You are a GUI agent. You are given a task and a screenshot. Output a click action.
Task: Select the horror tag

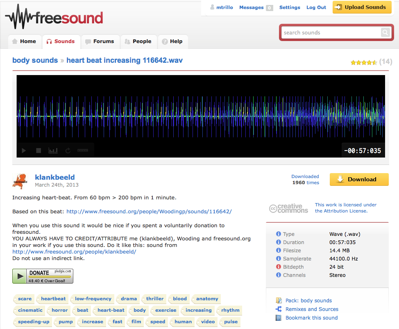tap(59, 310)
